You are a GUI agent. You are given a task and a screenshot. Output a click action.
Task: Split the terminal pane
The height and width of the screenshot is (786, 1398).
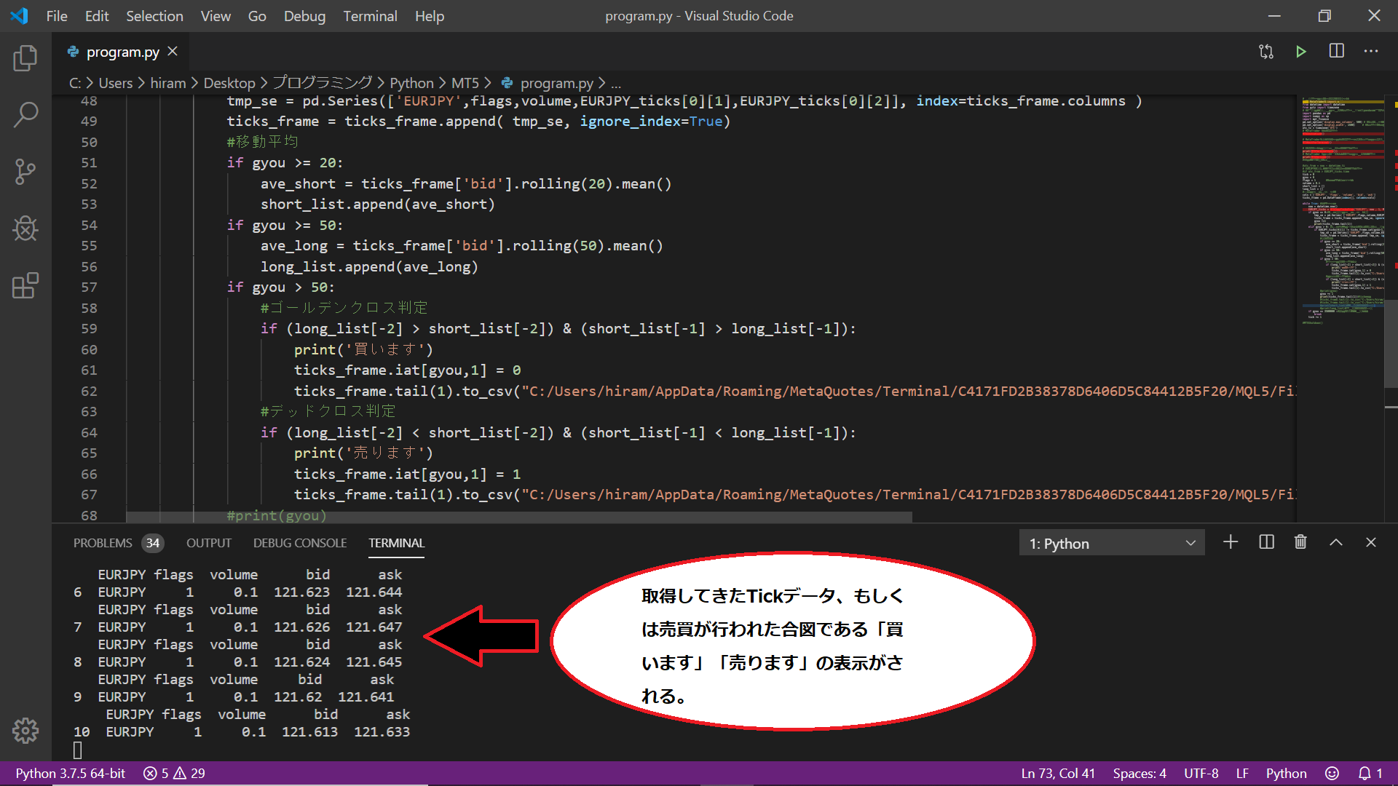pos(1266,542)
